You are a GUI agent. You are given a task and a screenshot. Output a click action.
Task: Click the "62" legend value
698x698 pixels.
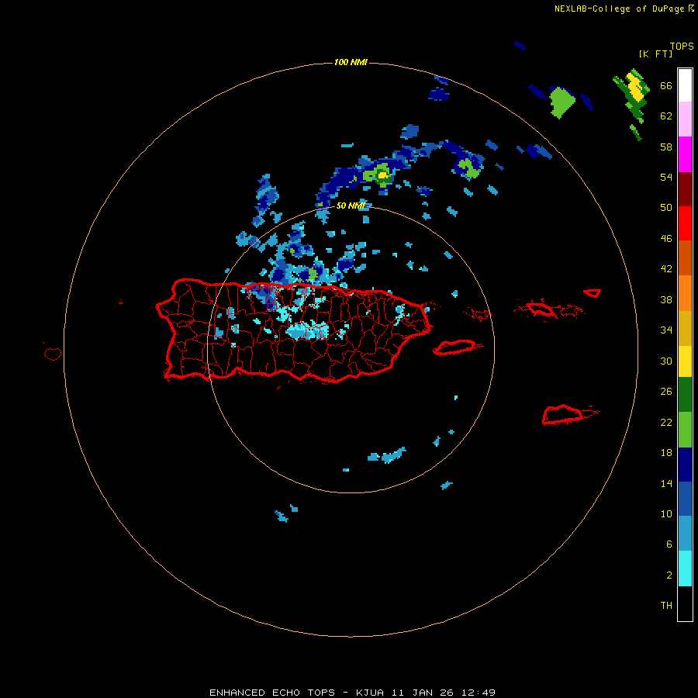(666, 116)
